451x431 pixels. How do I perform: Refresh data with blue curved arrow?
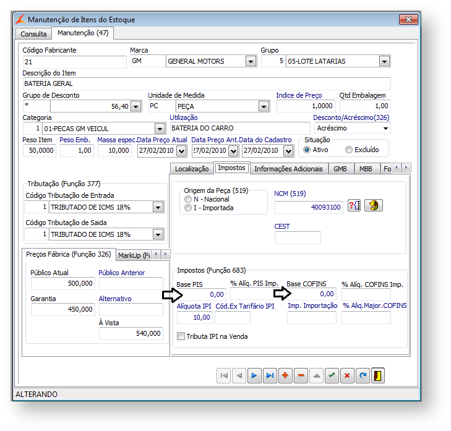(363, 375)
